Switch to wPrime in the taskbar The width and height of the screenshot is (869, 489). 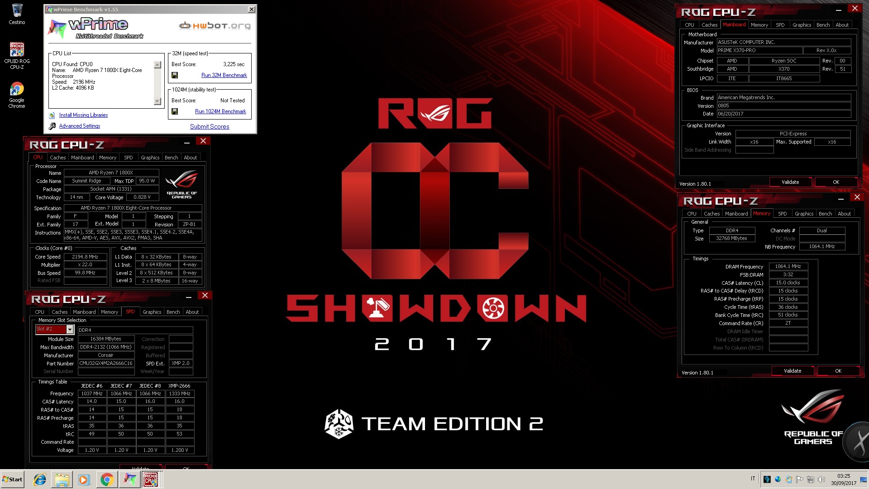129,479
